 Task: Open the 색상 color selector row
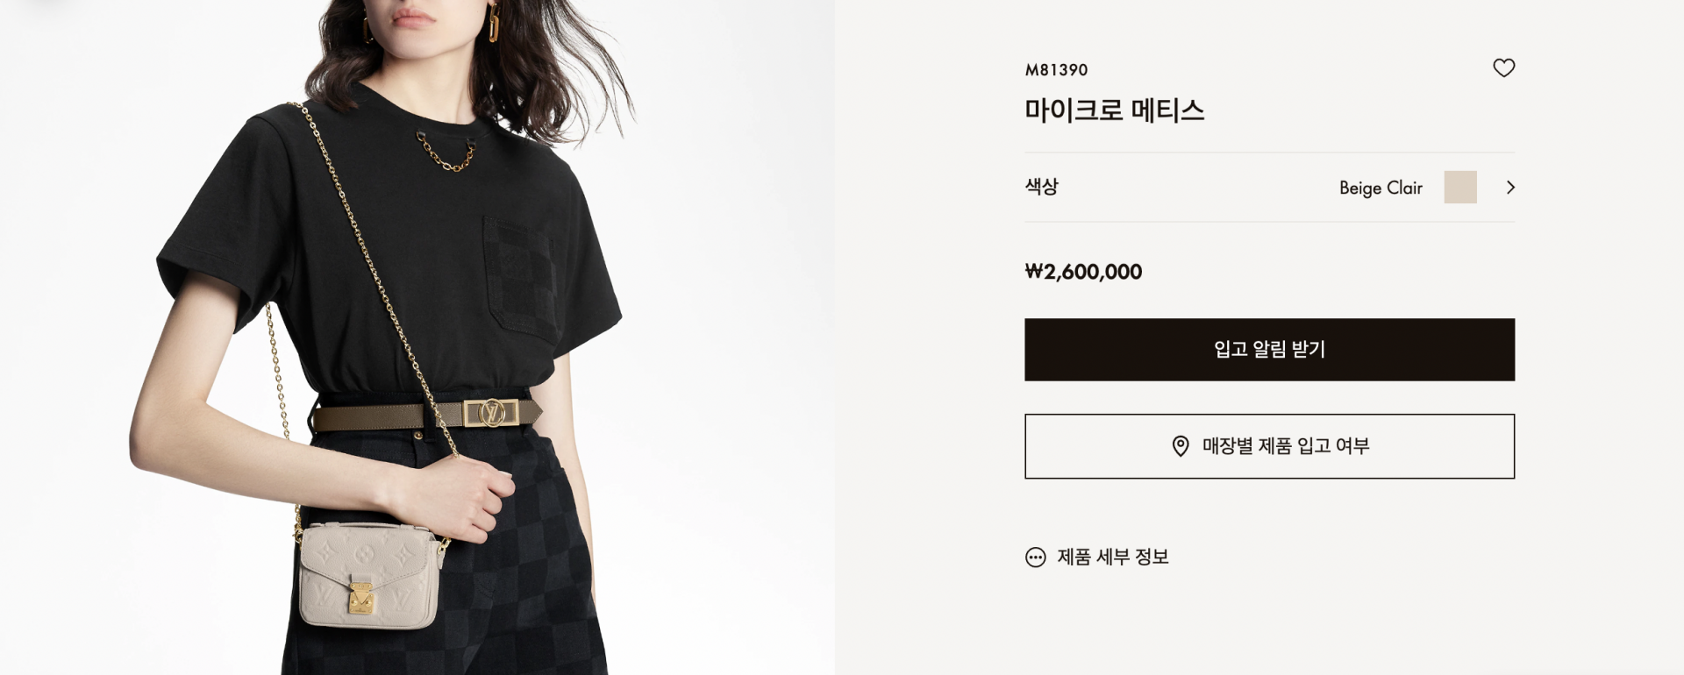1269,188
